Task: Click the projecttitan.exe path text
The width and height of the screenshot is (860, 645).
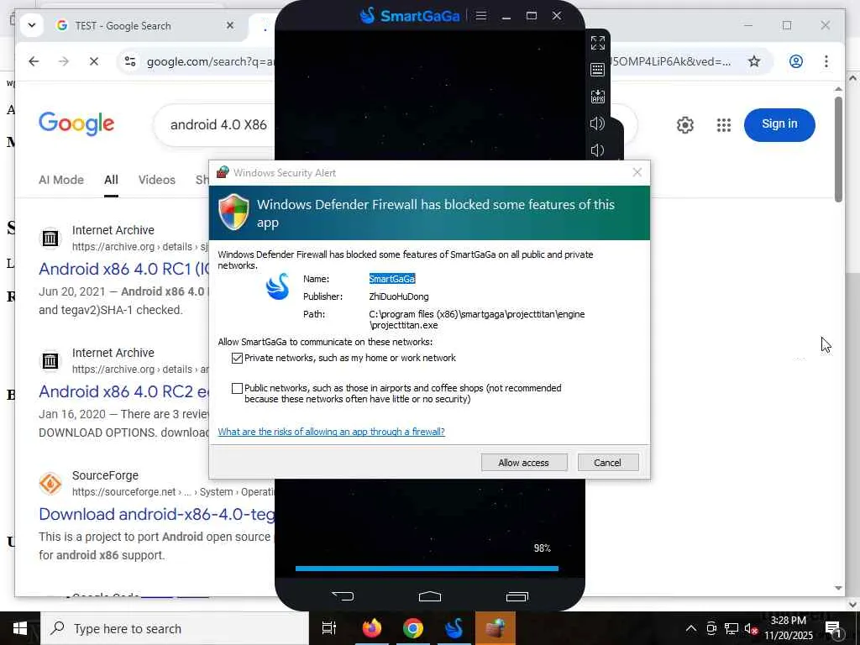Action: (x=477, y=320)
